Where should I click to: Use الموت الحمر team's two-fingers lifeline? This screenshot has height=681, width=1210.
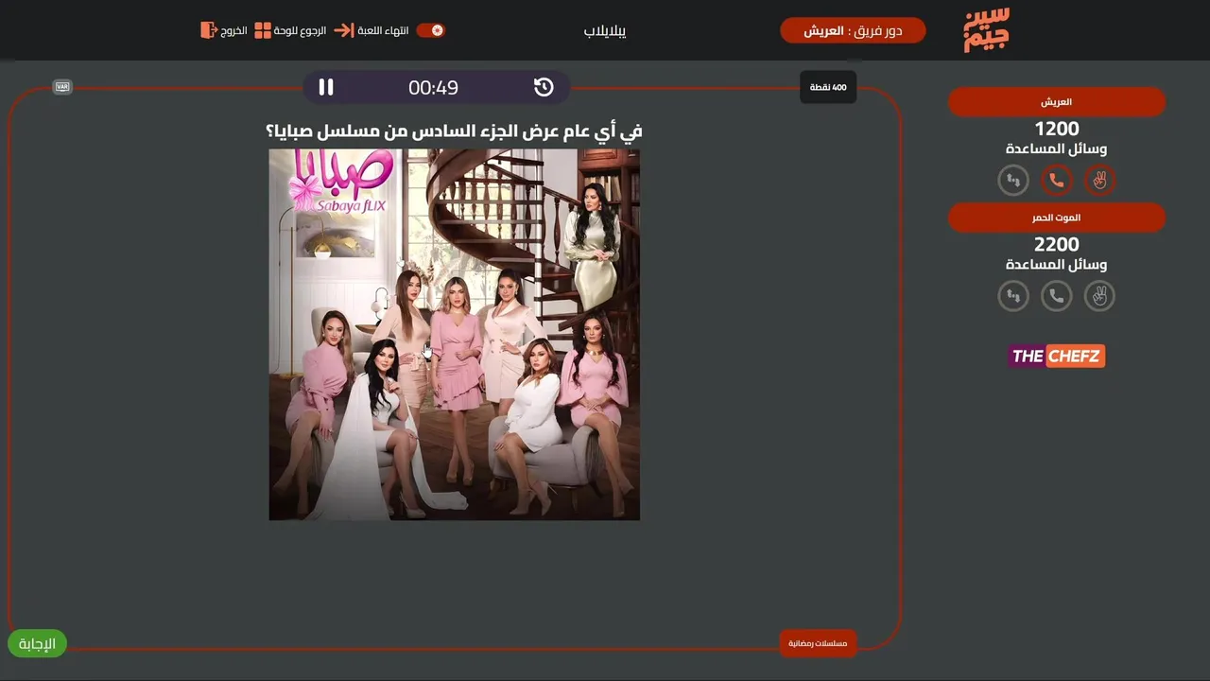(x=1099, y=296)
